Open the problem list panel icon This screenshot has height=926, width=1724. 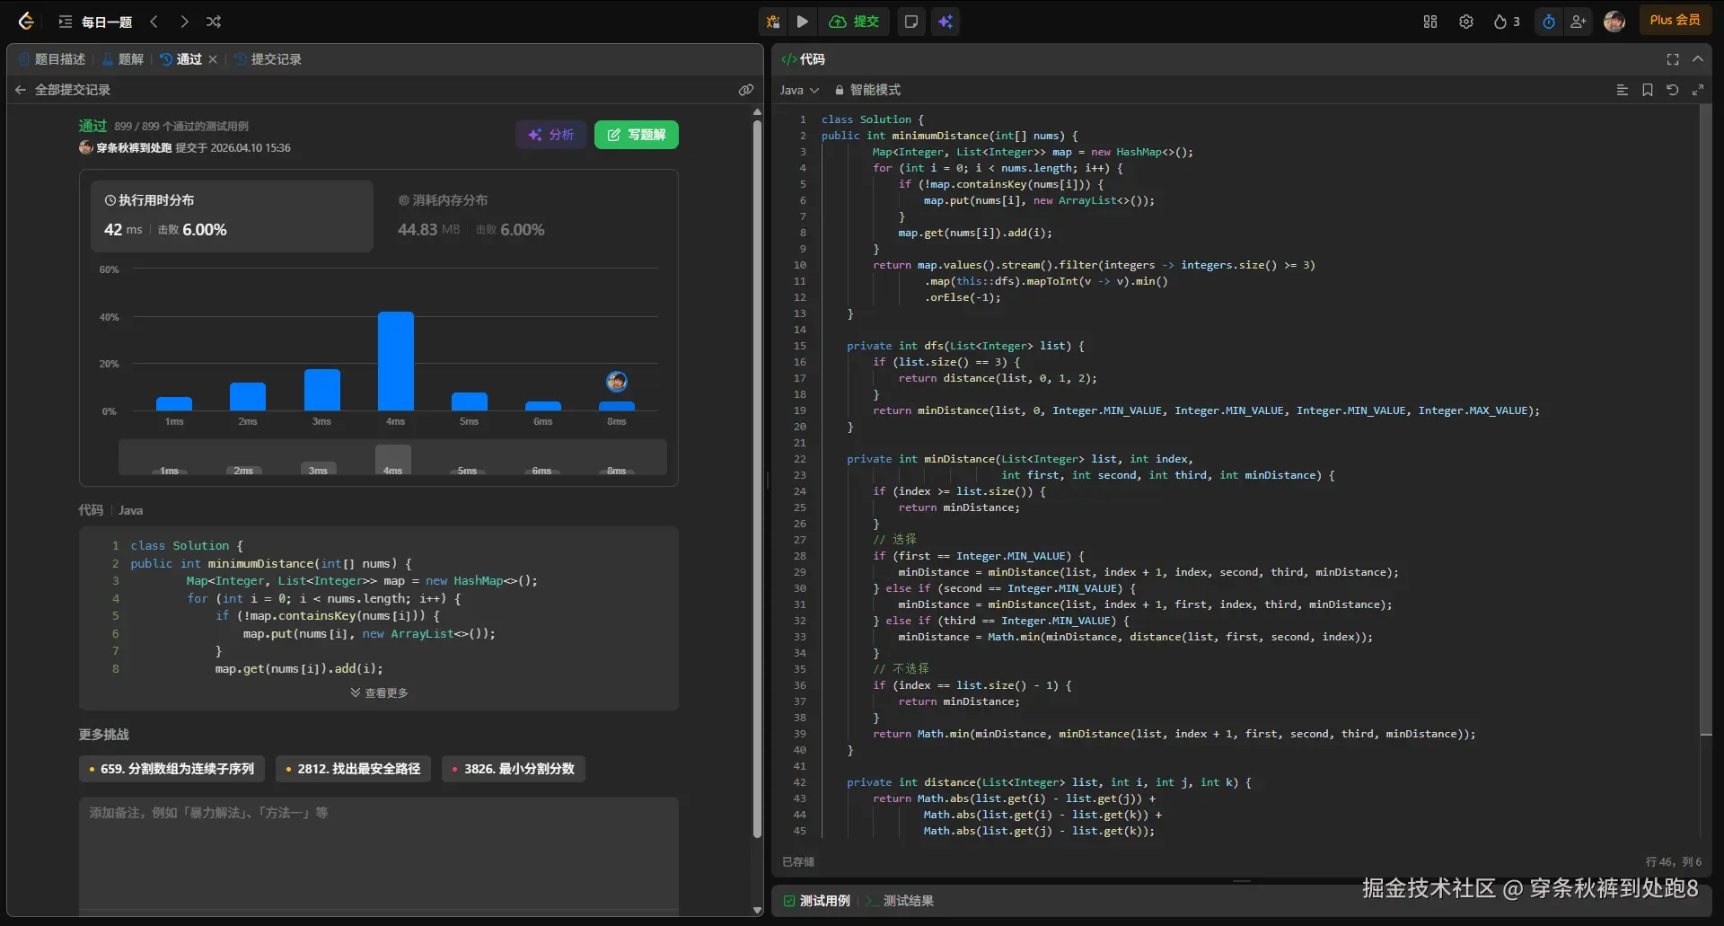(66, 22)
